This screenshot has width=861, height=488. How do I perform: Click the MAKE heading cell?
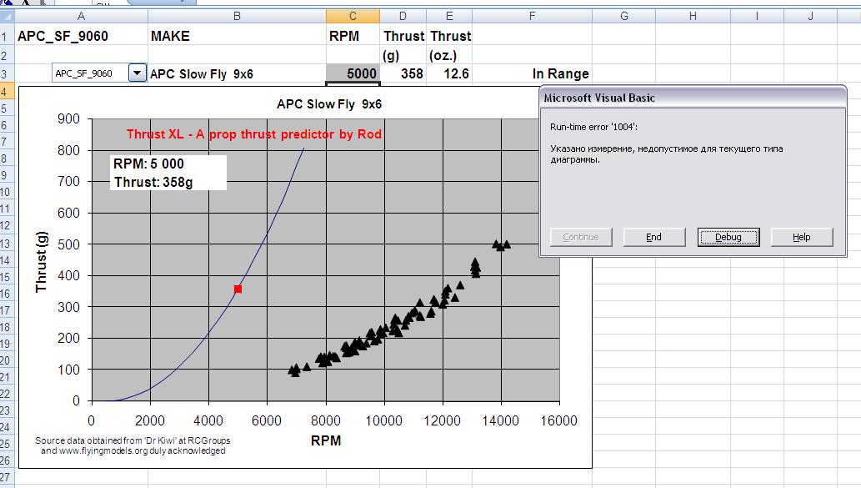(x=237, y=36)
